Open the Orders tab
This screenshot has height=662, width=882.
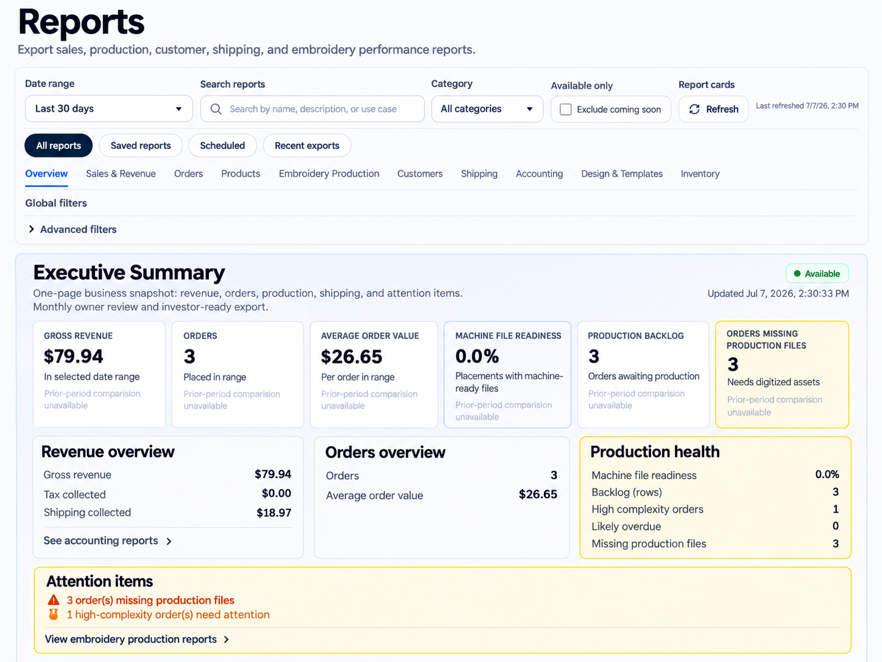(188, 174)
